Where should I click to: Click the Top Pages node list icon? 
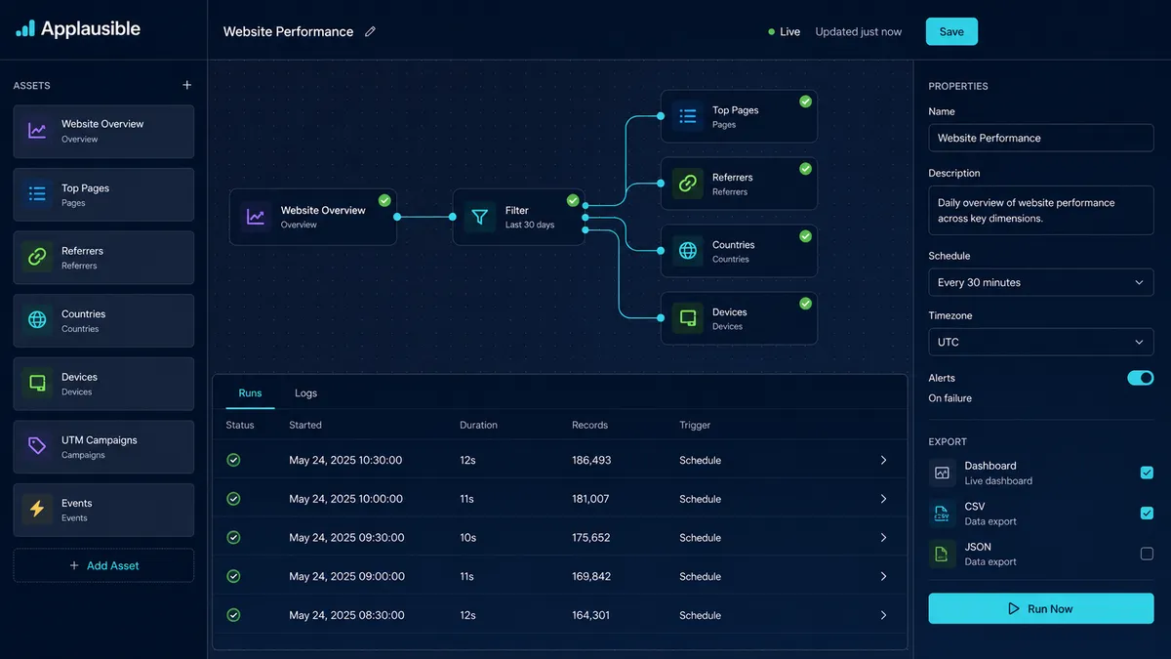click(688, 116)
